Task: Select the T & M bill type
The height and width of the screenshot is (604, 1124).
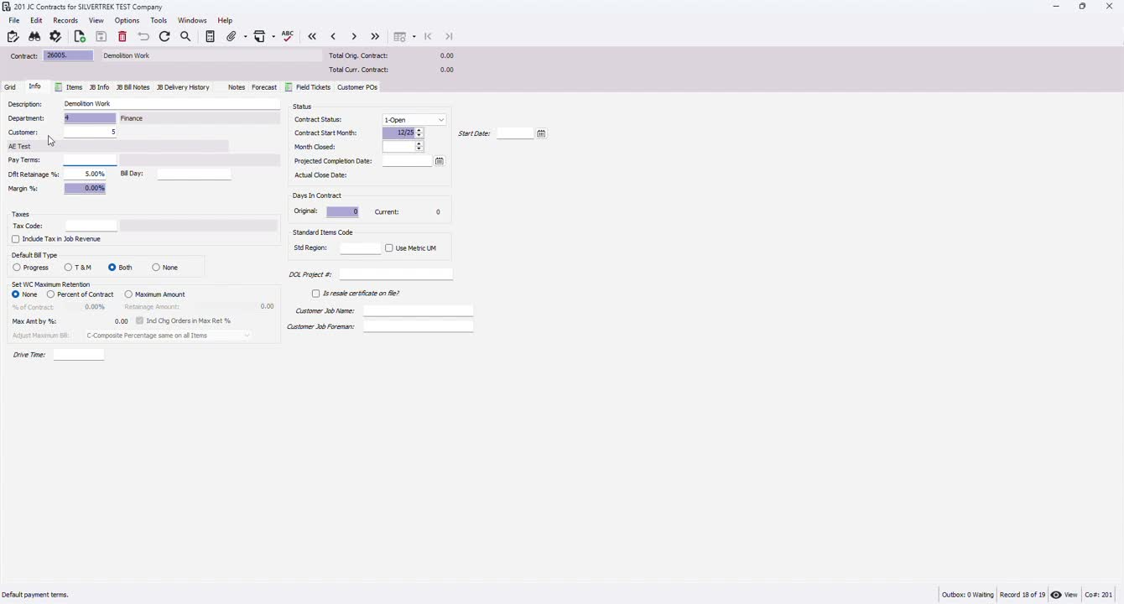Action: pyautogui.click(x=68, y=268)
